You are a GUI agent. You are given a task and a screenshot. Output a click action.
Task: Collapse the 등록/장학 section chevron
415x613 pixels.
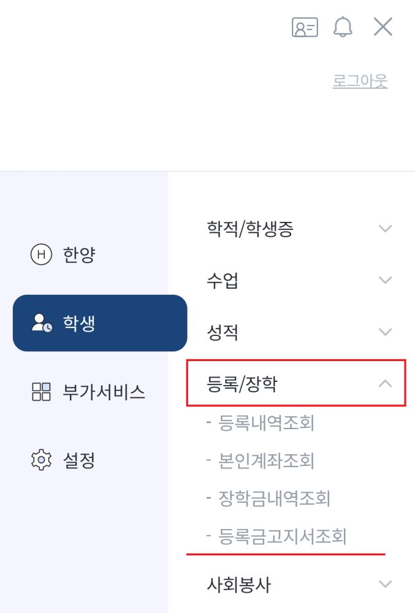tap(386, 384)
